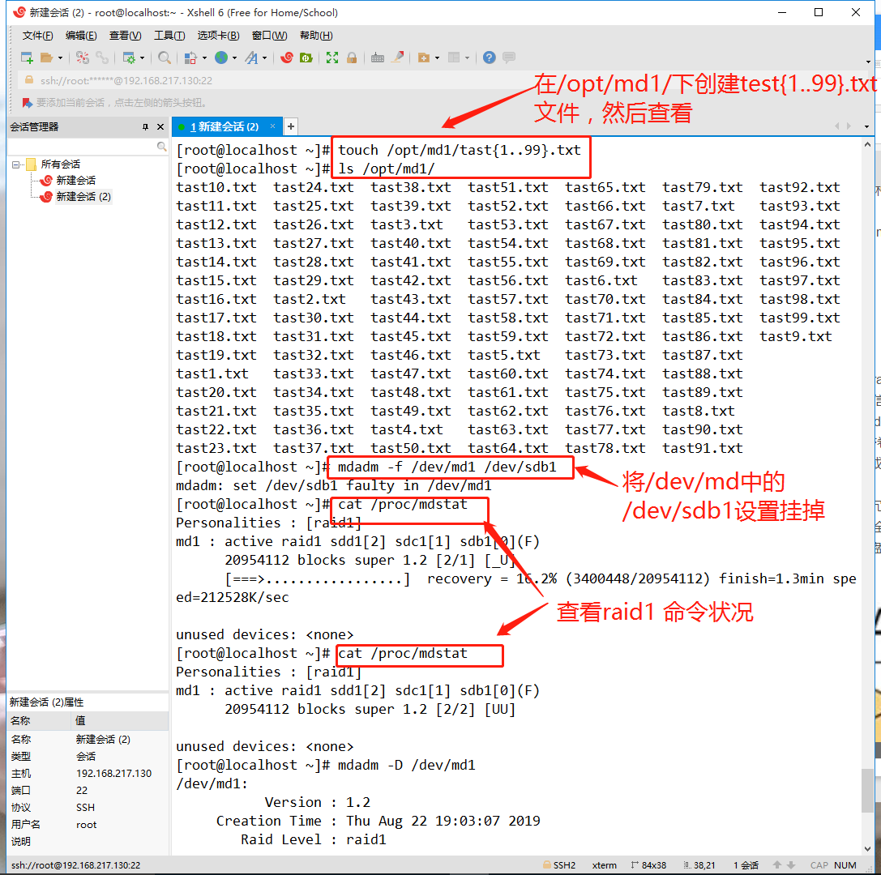Close the 会话管理器 panel
This screenshot has height=875, width=881.
tap(160, 127)
